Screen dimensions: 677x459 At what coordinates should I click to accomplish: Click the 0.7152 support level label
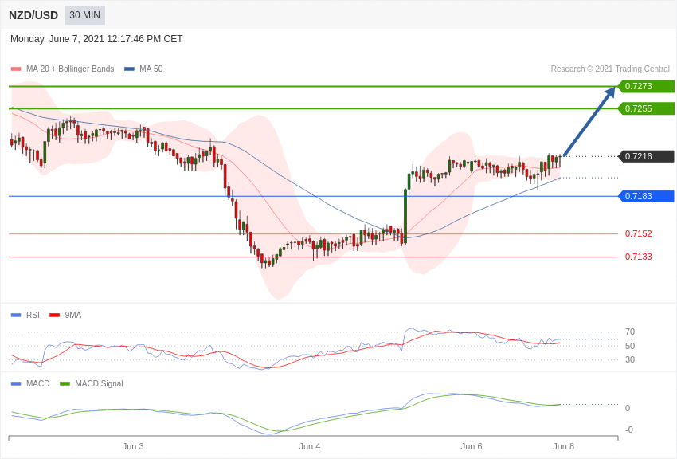pyautogui.click(x=639, y=233)
